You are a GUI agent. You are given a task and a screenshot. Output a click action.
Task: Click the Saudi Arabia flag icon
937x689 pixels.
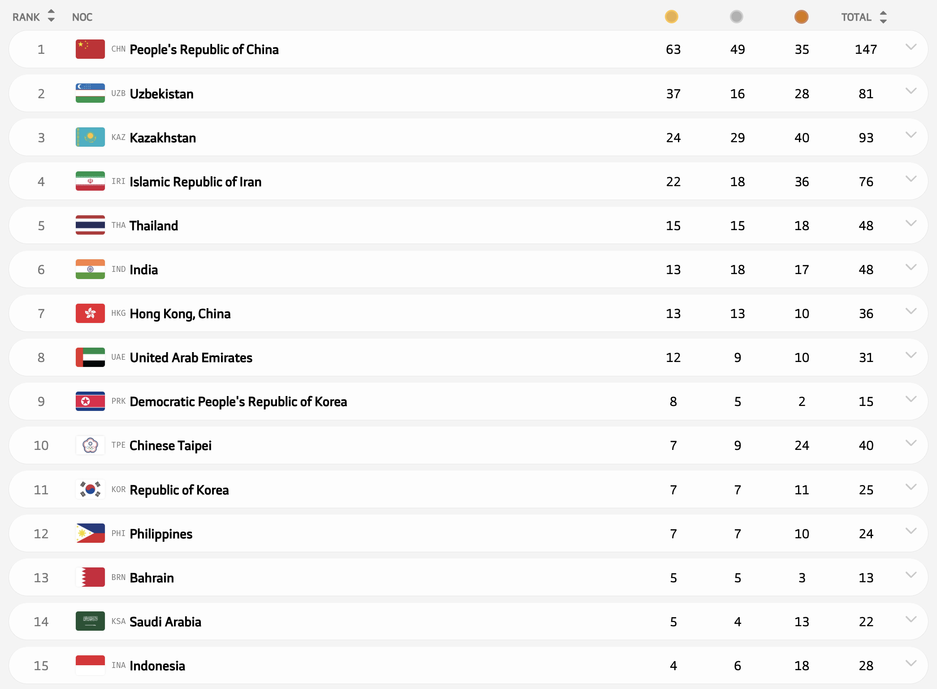[x=90, y=621]
